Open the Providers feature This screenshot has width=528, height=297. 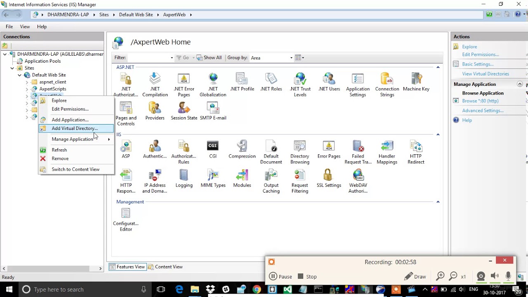point(155,111)
